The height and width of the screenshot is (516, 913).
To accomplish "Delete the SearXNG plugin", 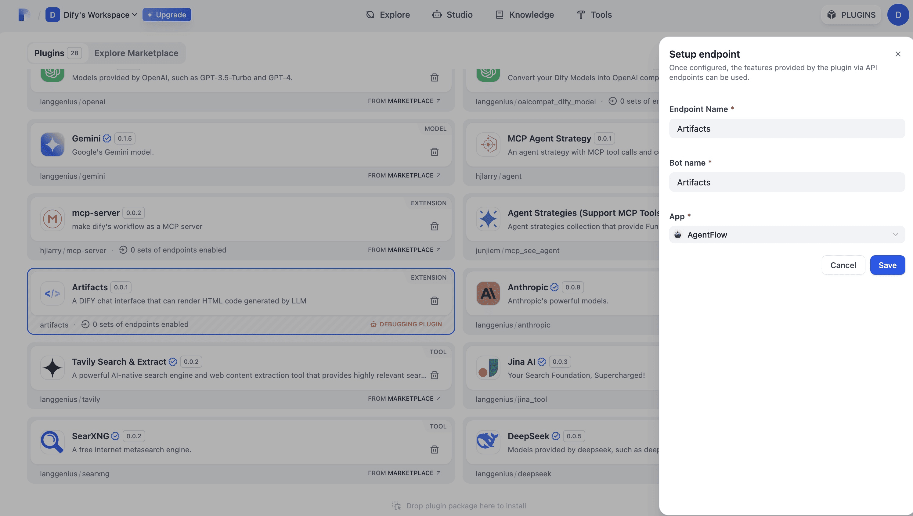I will [434, 450].
